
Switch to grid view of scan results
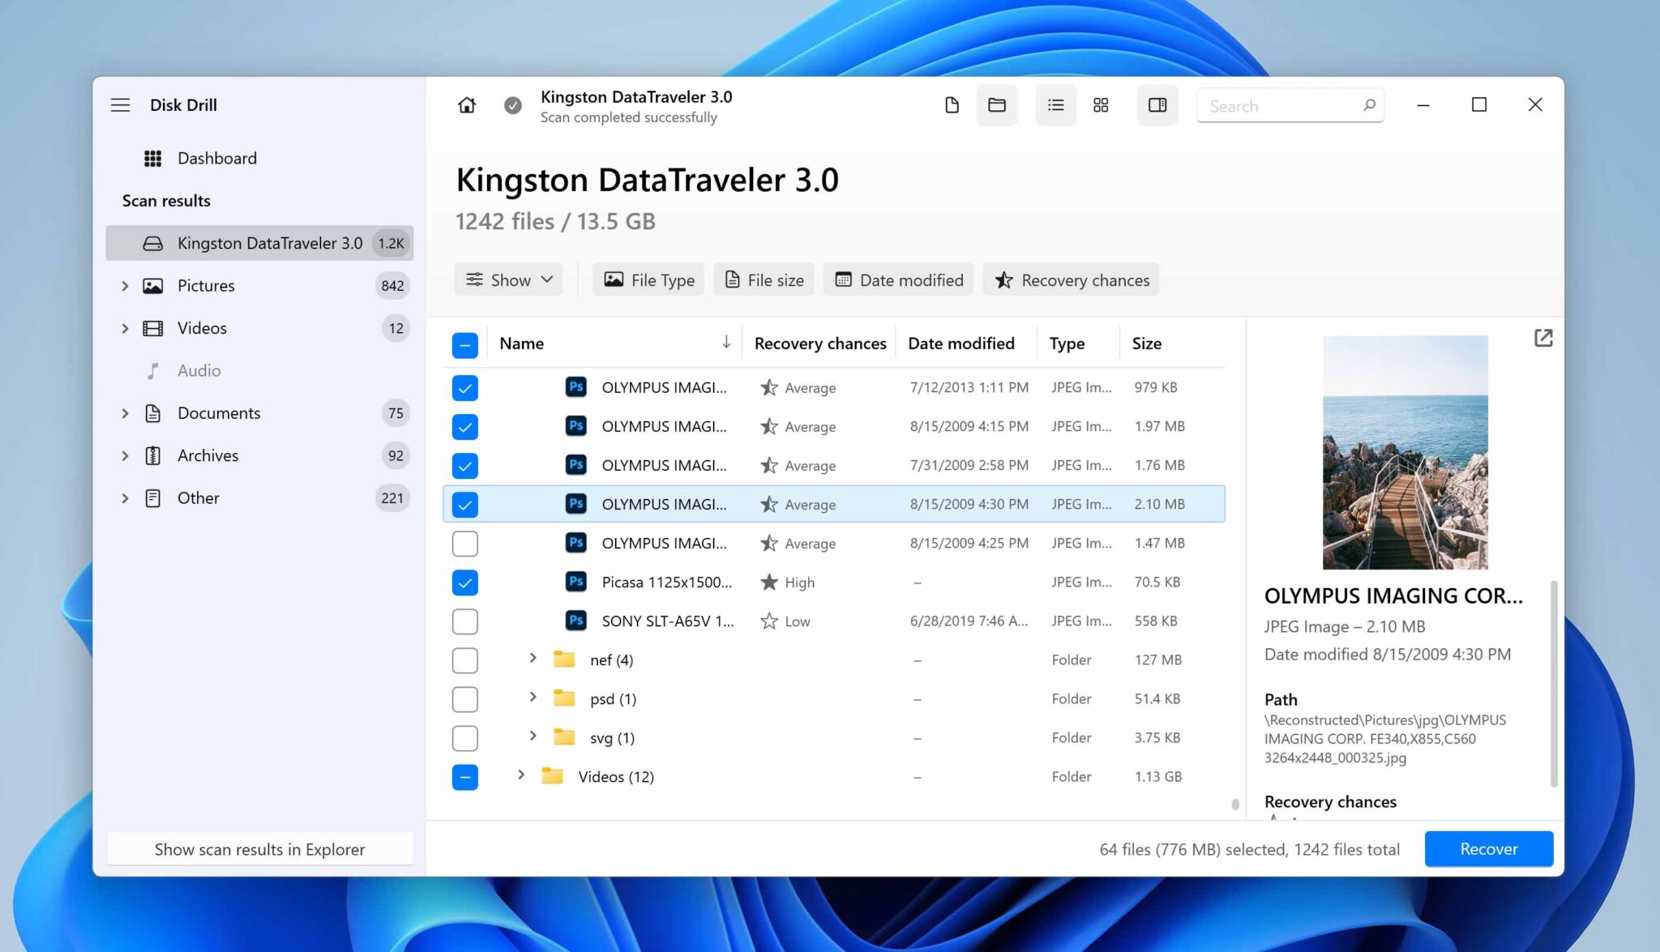coord(1100,105)
